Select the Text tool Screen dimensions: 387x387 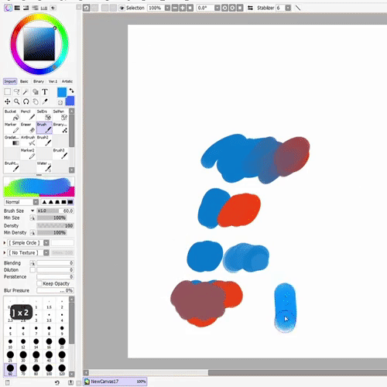coord(45,91)
